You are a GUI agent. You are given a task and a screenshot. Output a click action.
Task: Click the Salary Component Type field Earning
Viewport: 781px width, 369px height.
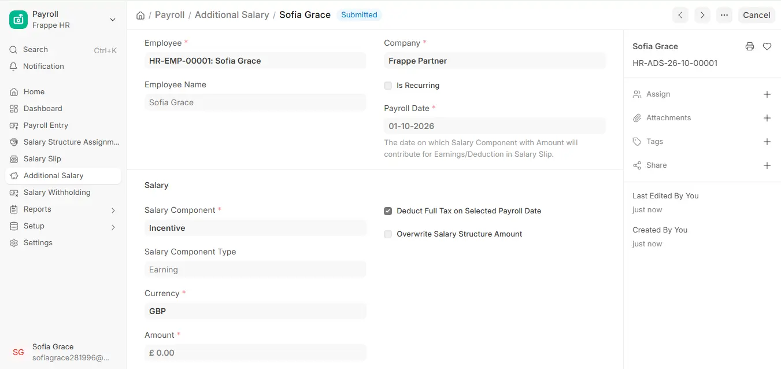tap(255, 270)
